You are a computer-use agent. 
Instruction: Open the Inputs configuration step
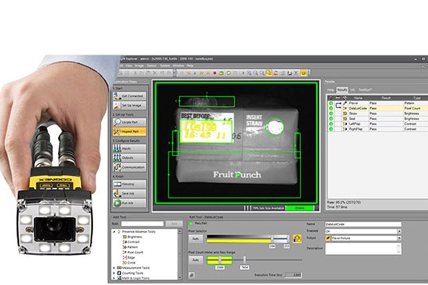[129, 148]
